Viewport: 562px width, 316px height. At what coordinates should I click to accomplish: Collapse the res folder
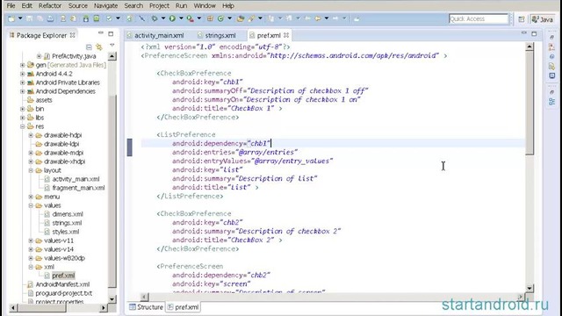pyautogui.click(x=23, y=126)
